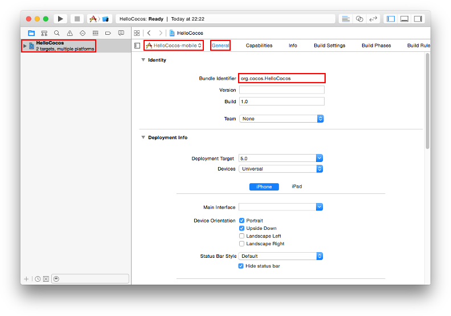Go forward in editor history

coord(161,33)
